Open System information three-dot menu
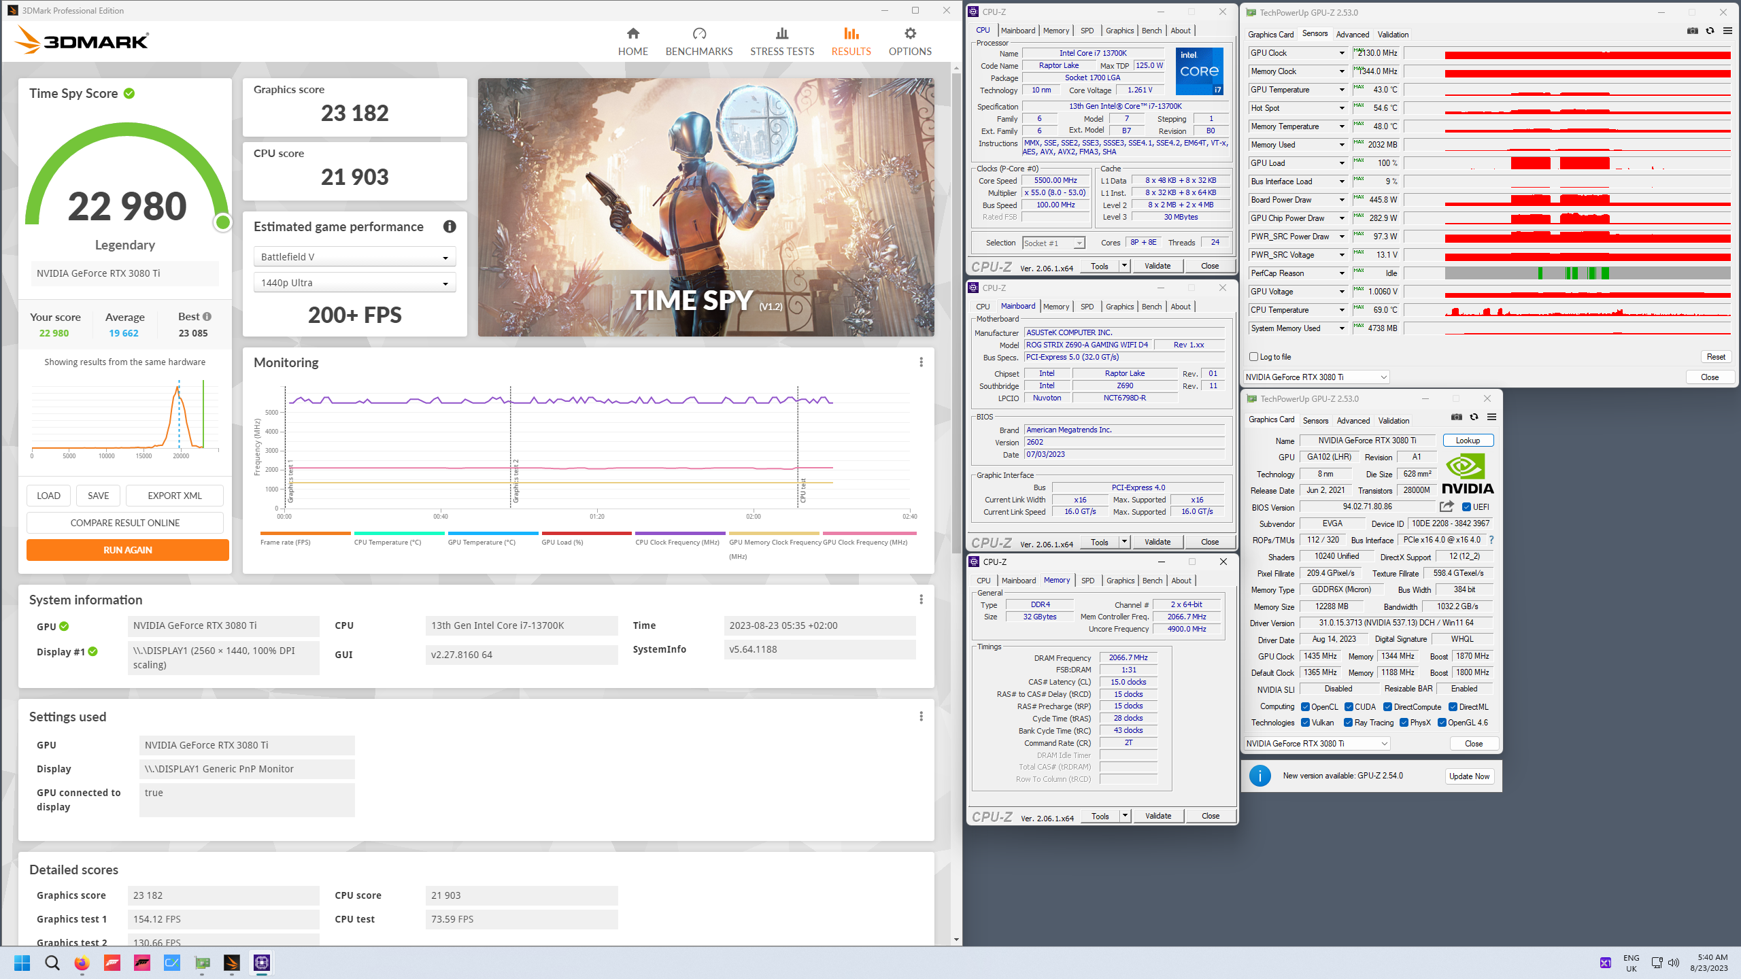 click(921, 600)
